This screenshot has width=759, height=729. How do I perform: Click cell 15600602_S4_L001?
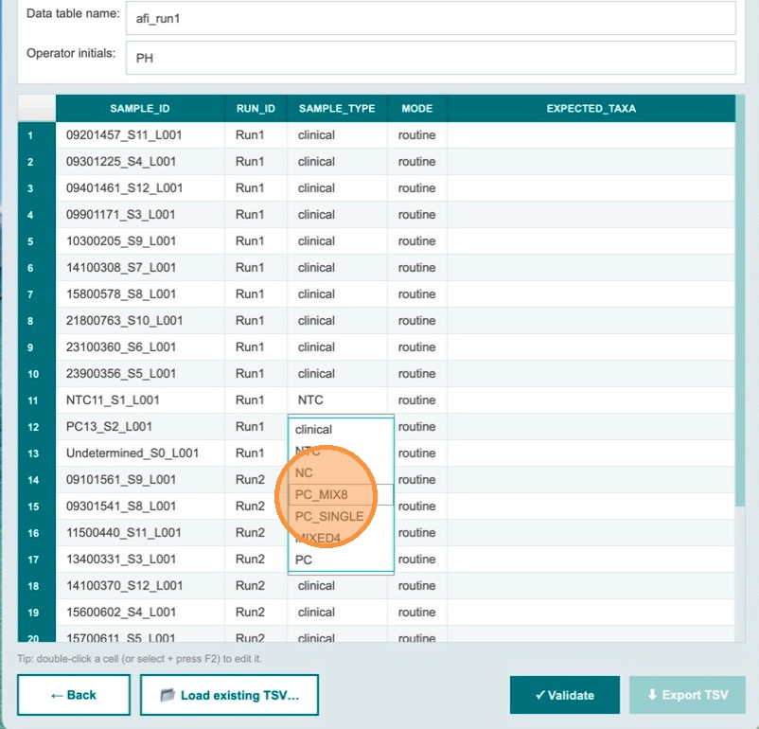pos(140,613)
